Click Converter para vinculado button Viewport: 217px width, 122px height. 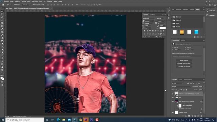[x=184, y=63]
